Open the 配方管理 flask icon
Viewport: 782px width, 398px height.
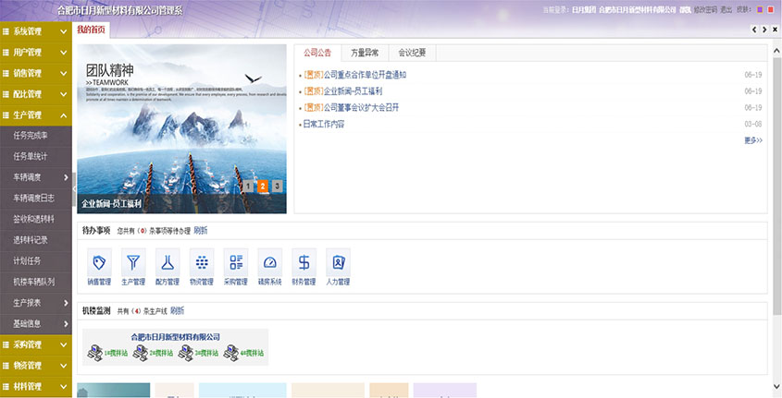(x=167, y=261)
